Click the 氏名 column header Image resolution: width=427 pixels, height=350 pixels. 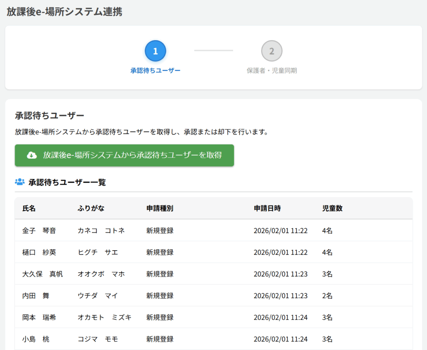(29, 208)
